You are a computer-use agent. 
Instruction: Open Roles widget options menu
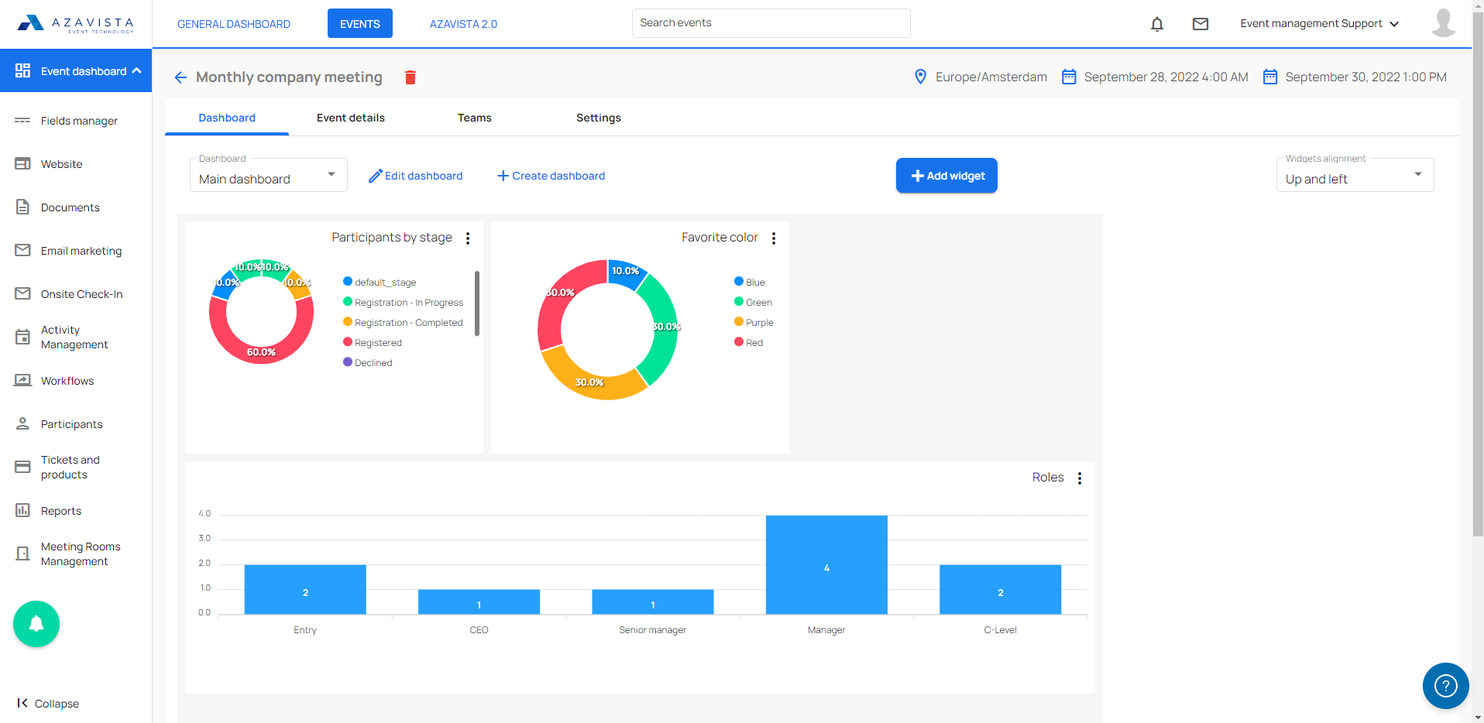tap(1080, 478)
